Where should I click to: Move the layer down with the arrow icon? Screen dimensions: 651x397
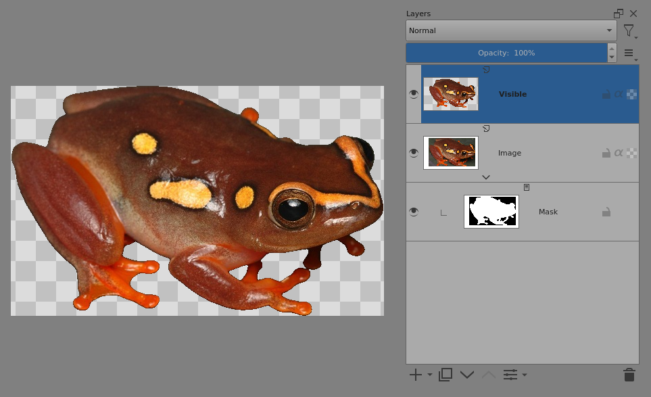(466, 375)
